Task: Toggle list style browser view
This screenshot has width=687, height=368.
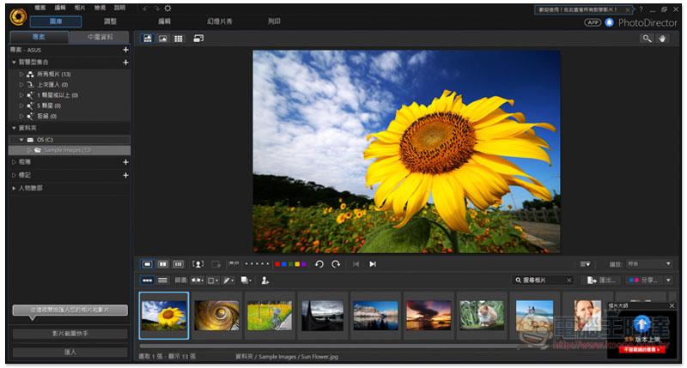Action: 162,280
